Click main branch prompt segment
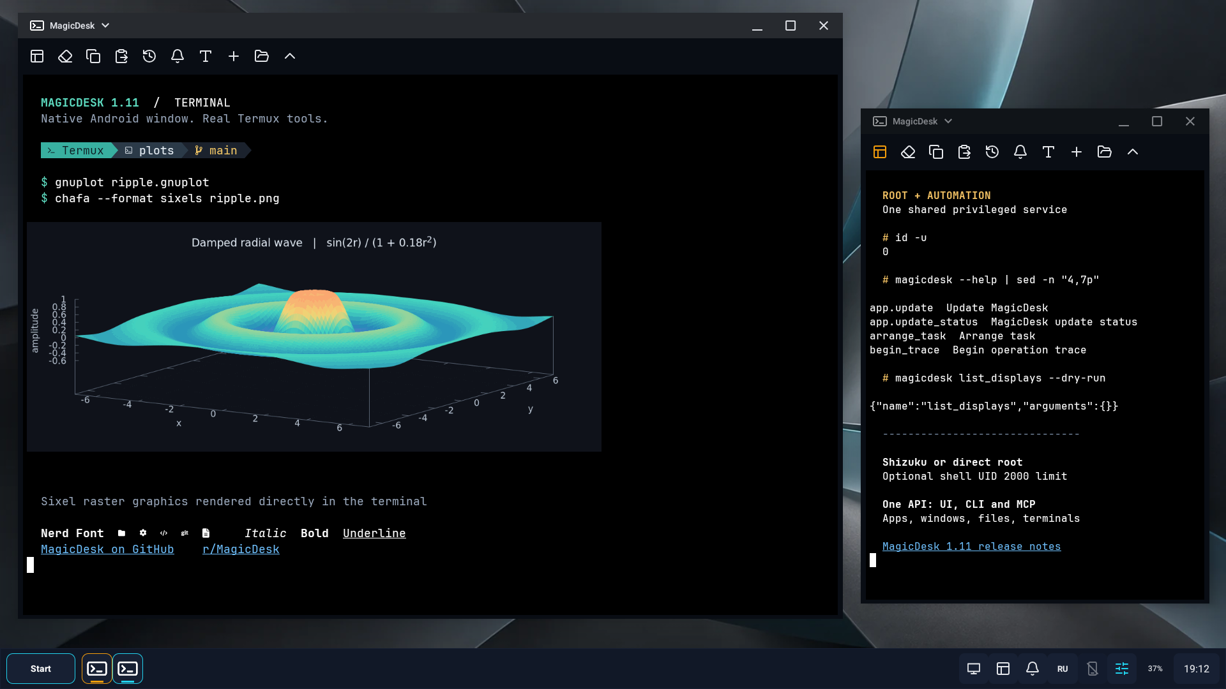1226x689 pixels. (x=217, y=151)
